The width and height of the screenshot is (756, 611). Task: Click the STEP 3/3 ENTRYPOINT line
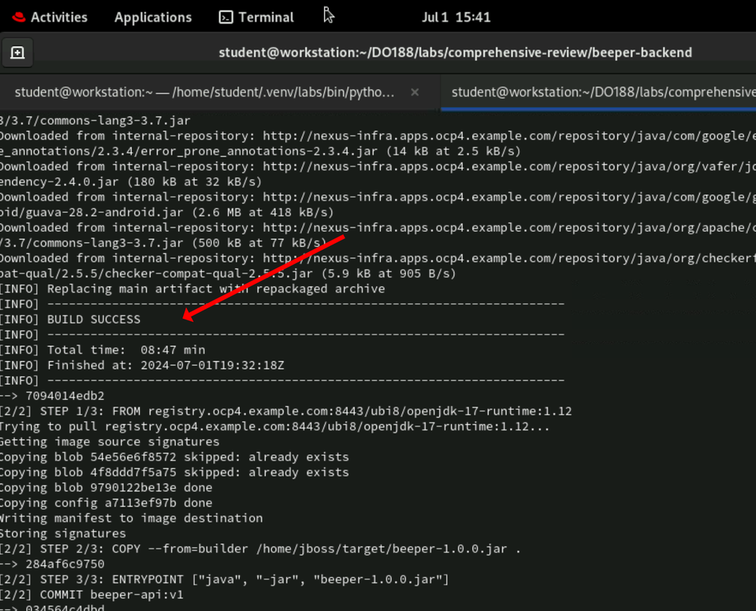click(224, 579)
